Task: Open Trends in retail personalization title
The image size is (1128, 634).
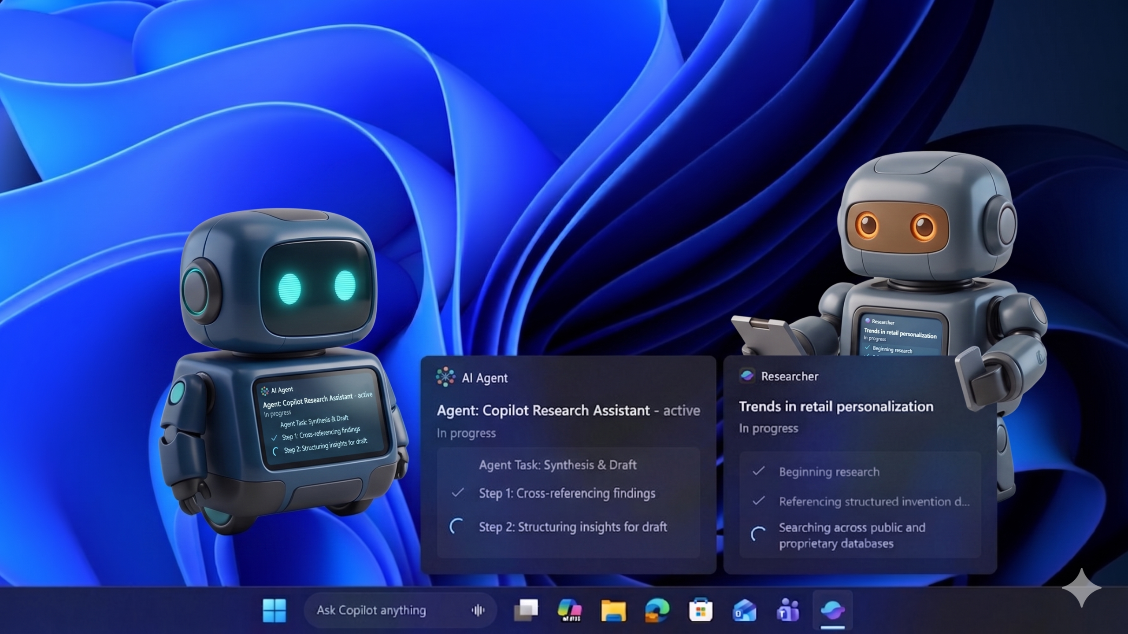Action: (836, 406)
